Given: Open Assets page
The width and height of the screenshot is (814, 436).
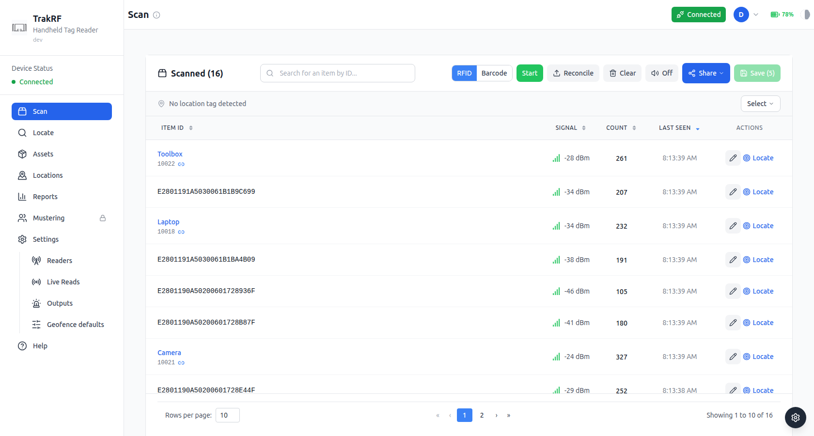Looking at the screenshot, I should click(62, 154).
